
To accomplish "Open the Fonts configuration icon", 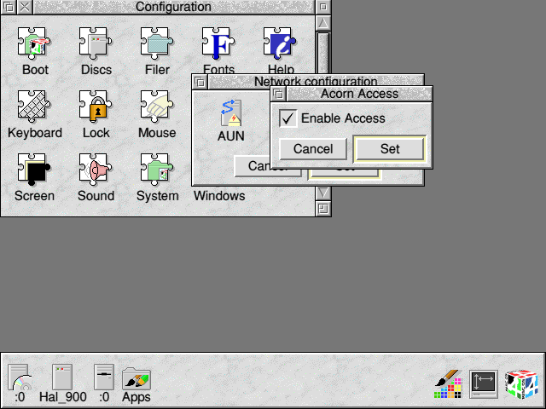I will [218, 43].
